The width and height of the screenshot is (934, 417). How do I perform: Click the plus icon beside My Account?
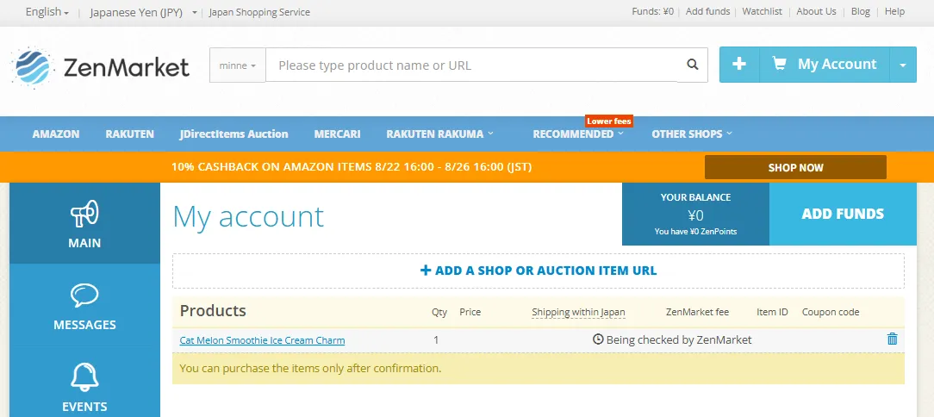coord(739,65)
